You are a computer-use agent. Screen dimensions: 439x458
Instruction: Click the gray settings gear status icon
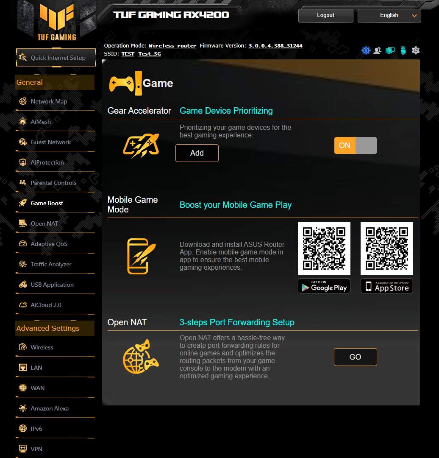(x=416, y=50)
